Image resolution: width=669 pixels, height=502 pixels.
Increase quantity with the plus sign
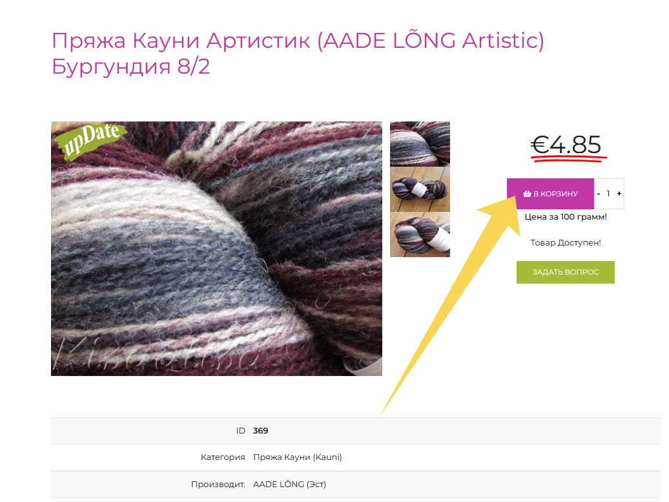(619, 194)
